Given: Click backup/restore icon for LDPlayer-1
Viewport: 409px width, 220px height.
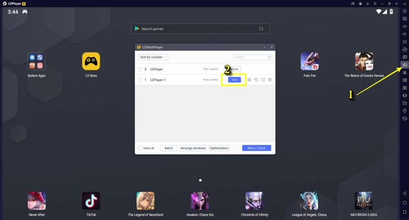Looking at the screenshot, I should point(256,80).
